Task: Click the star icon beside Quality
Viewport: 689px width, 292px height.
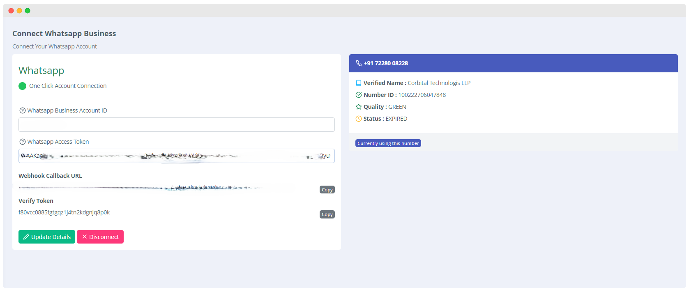Action: point(359,107)
